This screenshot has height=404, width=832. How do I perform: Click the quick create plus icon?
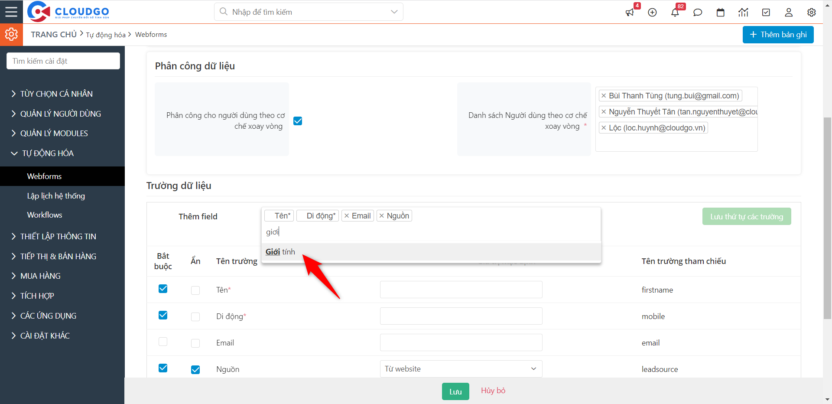coord(652,13)
